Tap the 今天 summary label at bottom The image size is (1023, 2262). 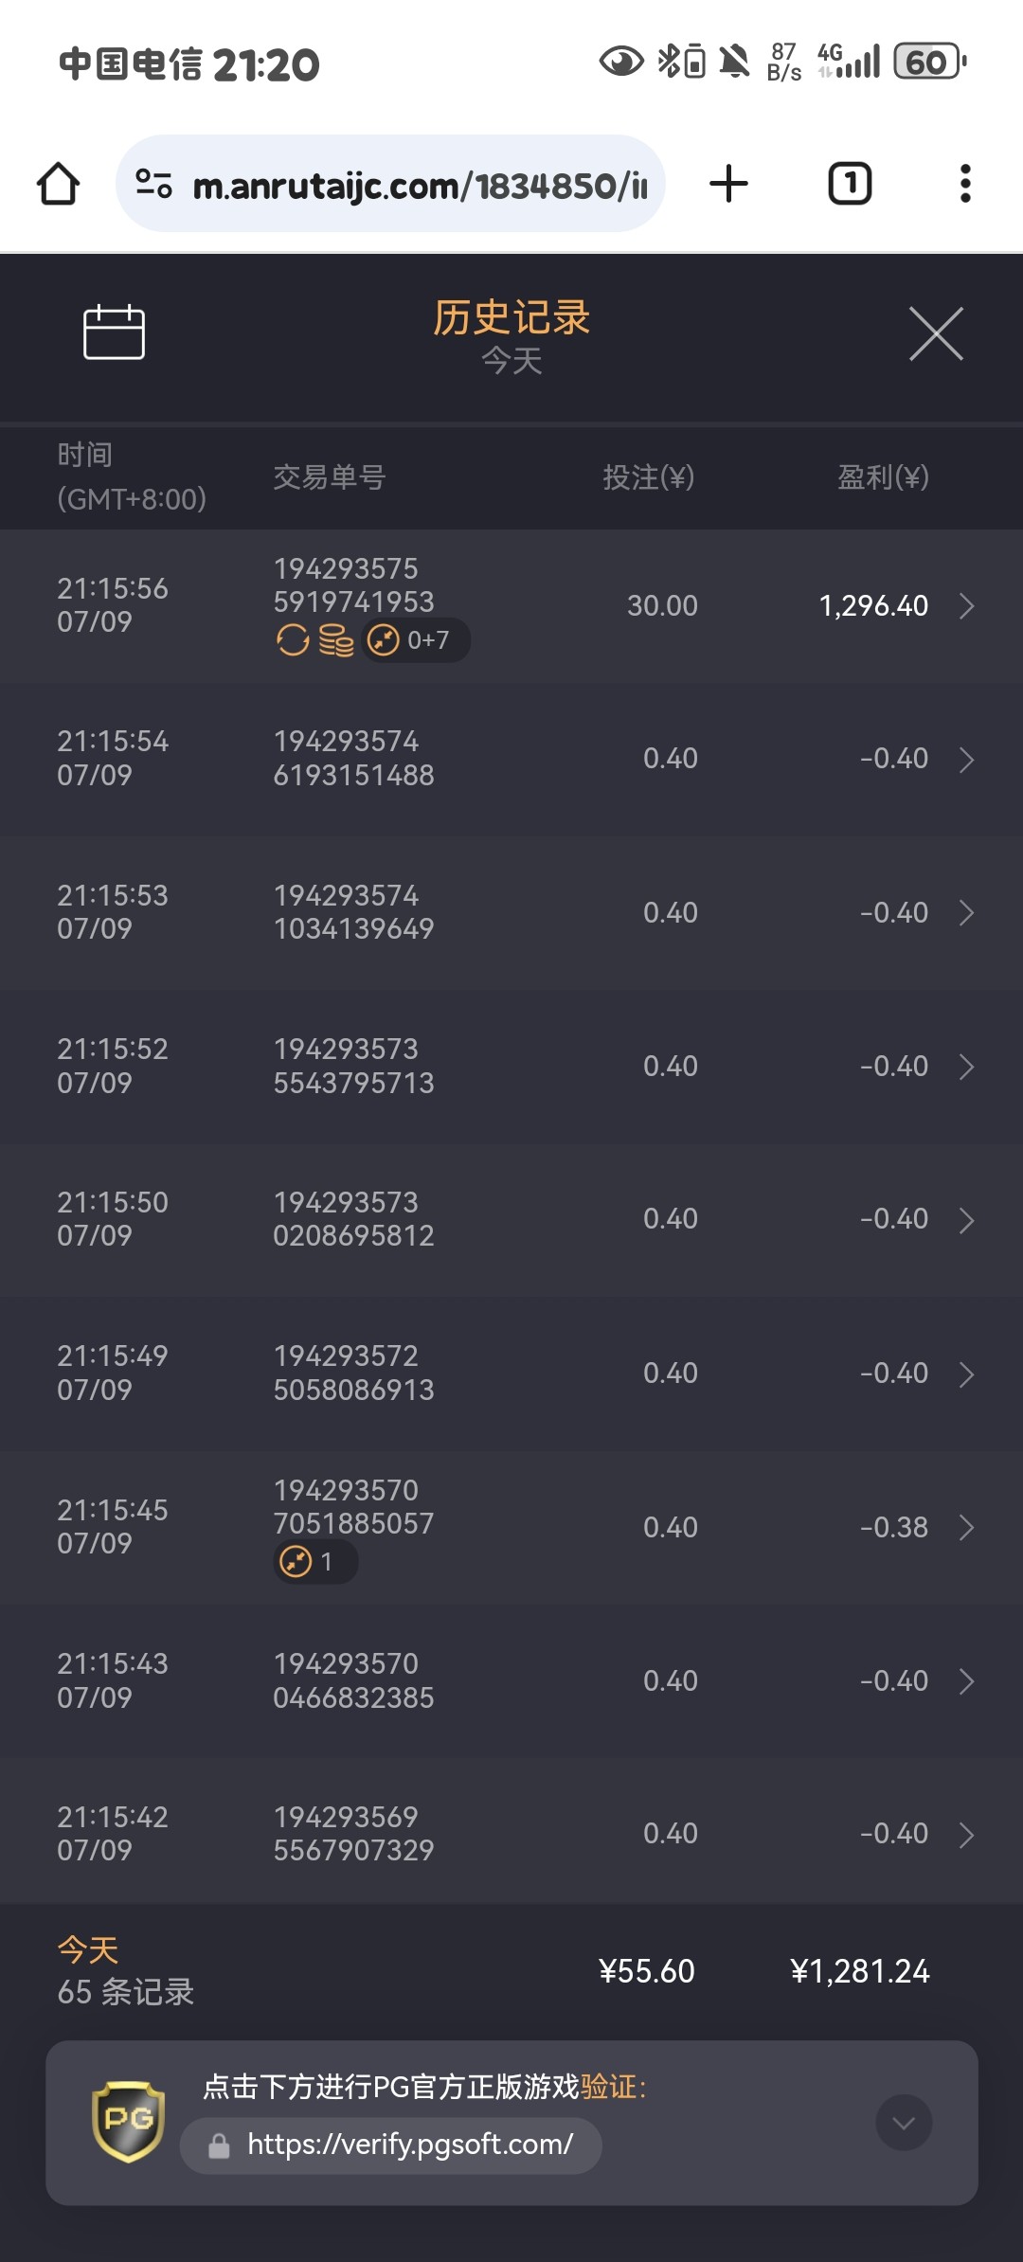(88, 1949)
